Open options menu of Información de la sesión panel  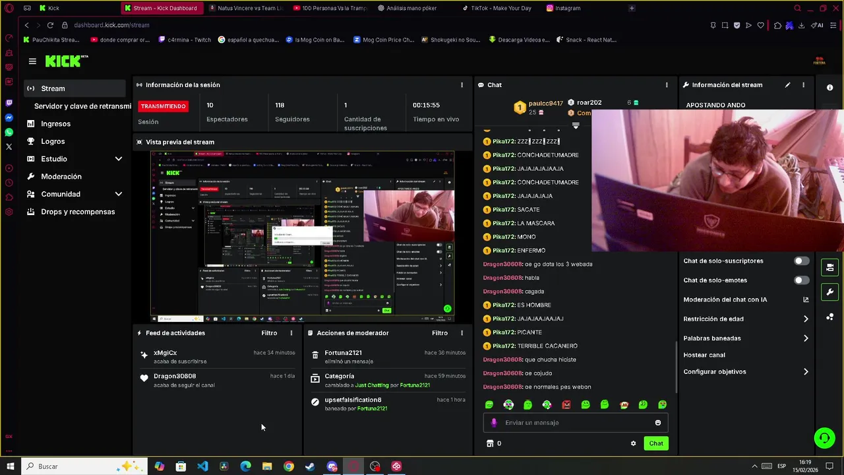[462, 85]
